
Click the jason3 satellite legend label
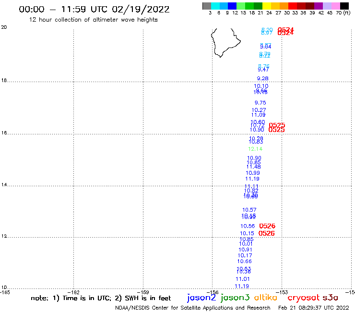[235, 298]
